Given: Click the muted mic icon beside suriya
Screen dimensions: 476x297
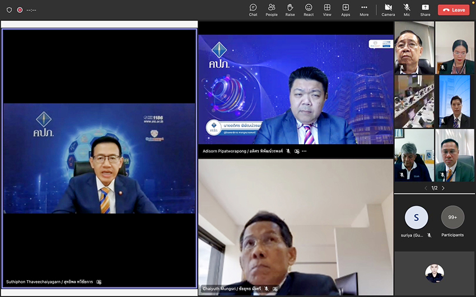Looking at the screenshot, I should pos(429,235).
